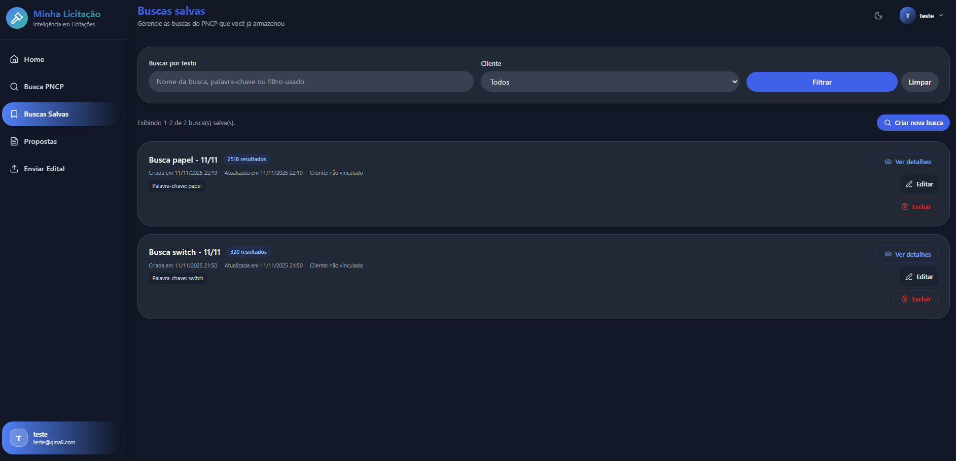Viewport: 956px width, 461px height.
Task: Toggle dark mode with the moon icon
Action: 878,16
